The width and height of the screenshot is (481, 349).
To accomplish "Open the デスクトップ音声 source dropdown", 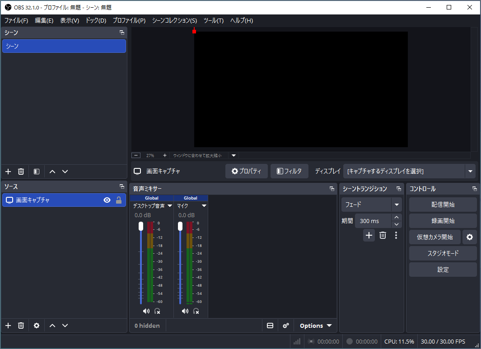I will point(170,205).
